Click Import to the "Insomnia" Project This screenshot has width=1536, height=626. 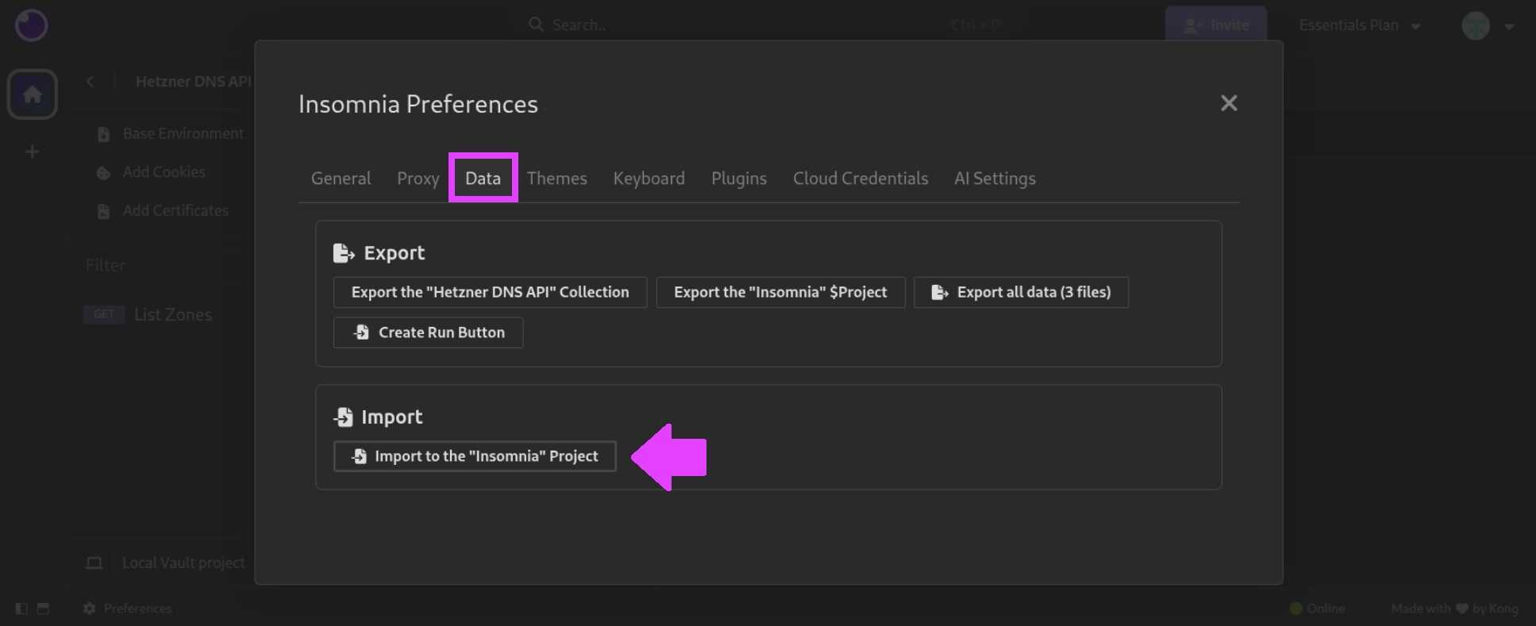475,456
